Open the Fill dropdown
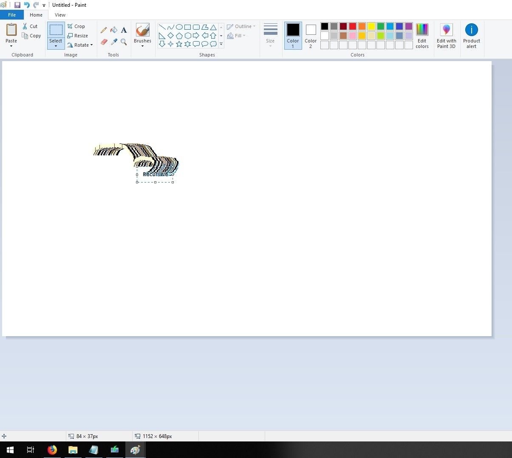The image size is (512, 458). tap(236, 36)
